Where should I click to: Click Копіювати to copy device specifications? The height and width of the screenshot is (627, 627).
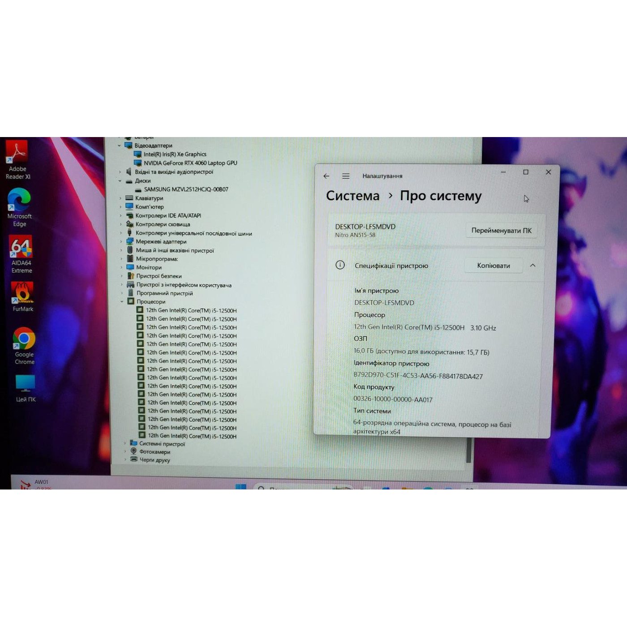[493, 265]
